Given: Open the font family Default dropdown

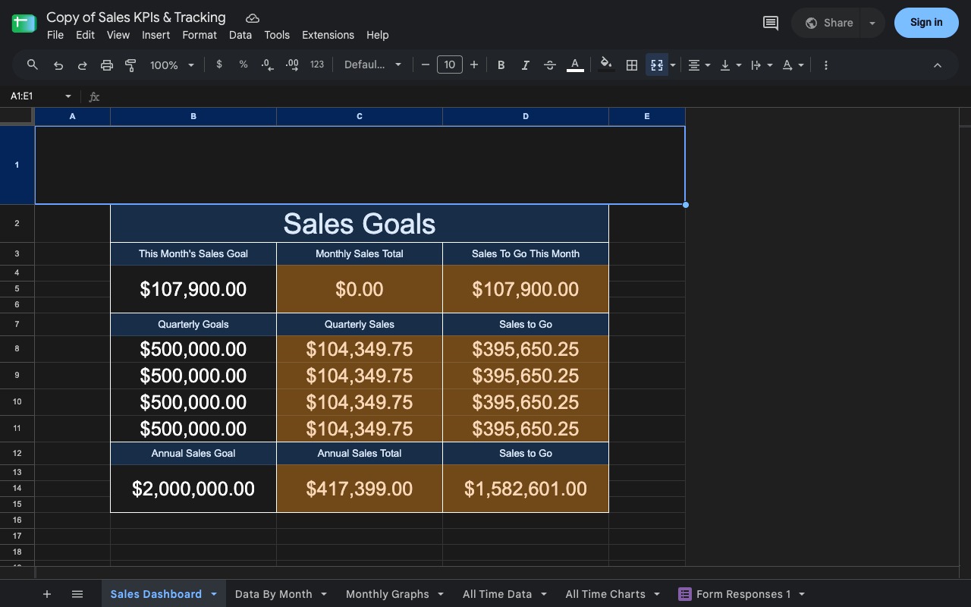Looking at the screenshot, I should 372,64.
